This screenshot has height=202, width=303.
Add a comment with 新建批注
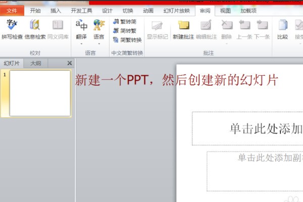tap(183, 29)
